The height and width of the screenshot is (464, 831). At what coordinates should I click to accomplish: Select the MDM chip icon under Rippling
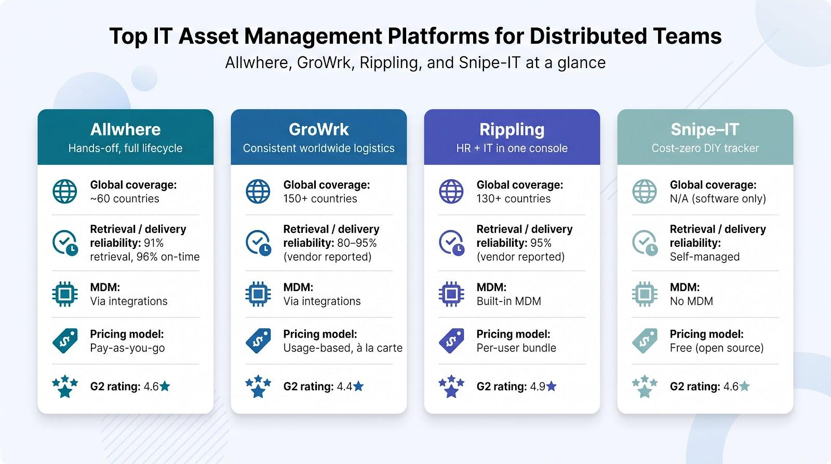[x=451, y=294]
